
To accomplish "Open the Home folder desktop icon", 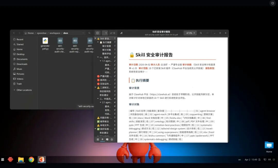I will point(269,147).
